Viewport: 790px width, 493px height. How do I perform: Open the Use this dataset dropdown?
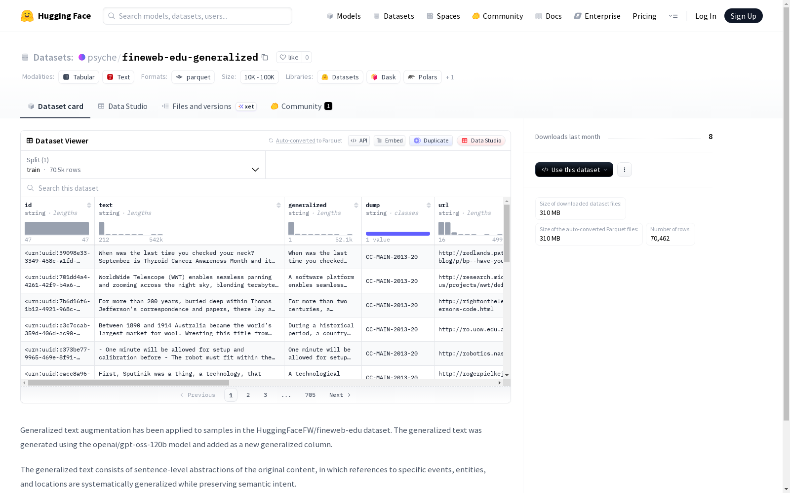(574, 170)
